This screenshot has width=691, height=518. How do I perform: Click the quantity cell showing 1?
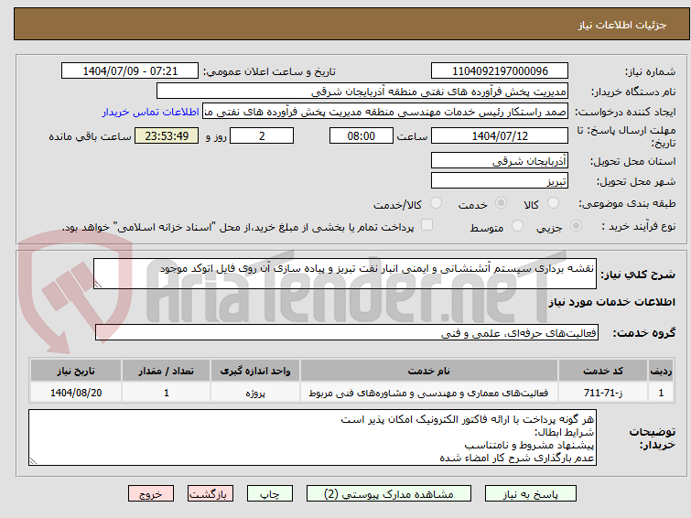point(167,393)
